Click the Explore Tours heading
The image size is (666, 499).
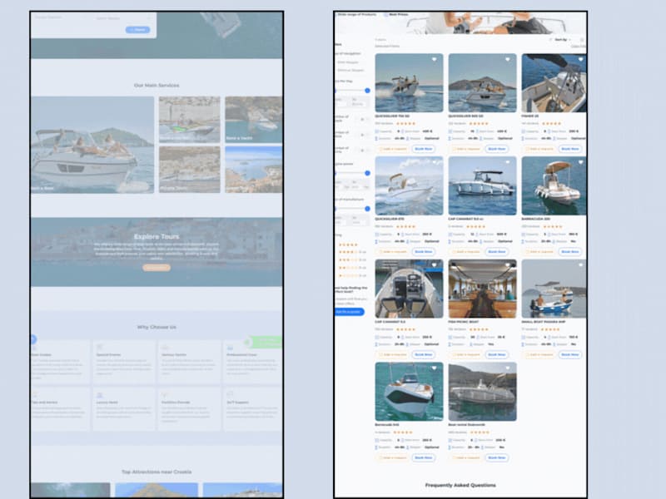coord(157,236)
